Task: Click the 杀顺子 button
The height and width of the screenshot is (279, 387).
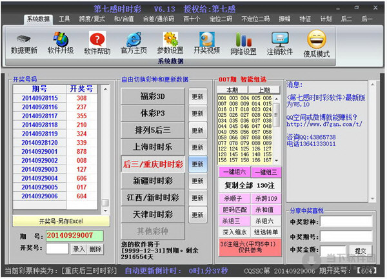Action: (x=235, y=198)
